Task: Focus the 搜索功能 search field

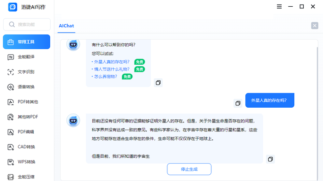Action: [x=27, y=25]
